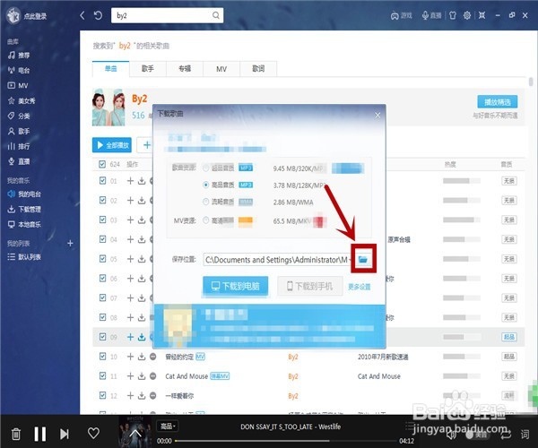Switch to the 专辑 tab
538x448 pixels.
(x=185, y=69)
